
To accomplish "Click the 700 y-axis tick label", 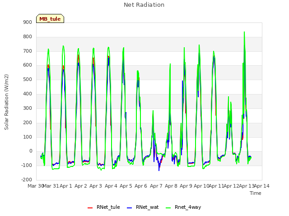I will click(x=28, y=51).
